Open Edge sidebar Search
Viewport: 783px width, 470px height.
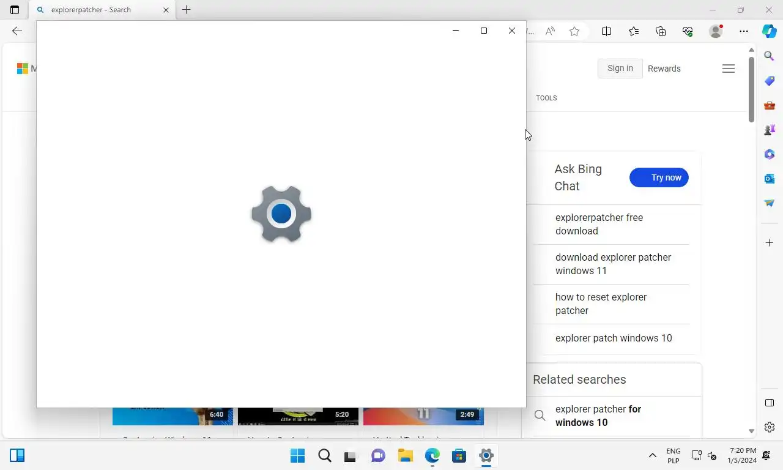[x=770, y=56]
